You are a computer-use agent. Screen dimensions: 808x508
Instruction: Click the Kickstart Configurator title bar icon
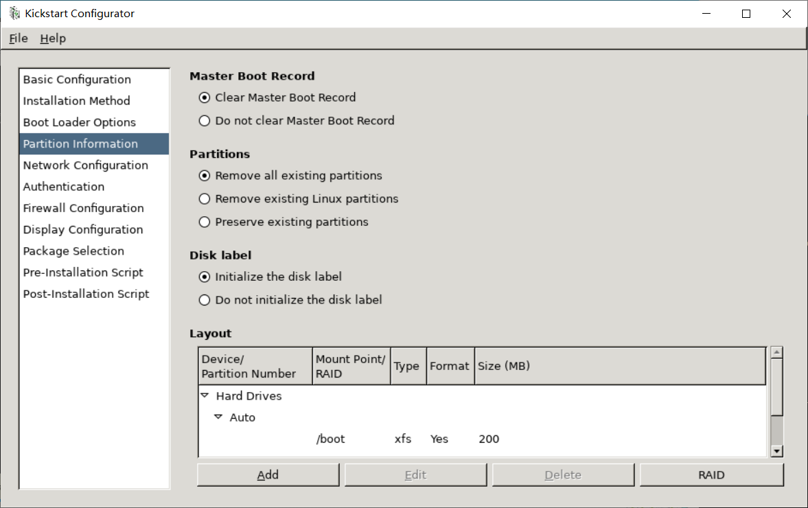tap(14, 14)
